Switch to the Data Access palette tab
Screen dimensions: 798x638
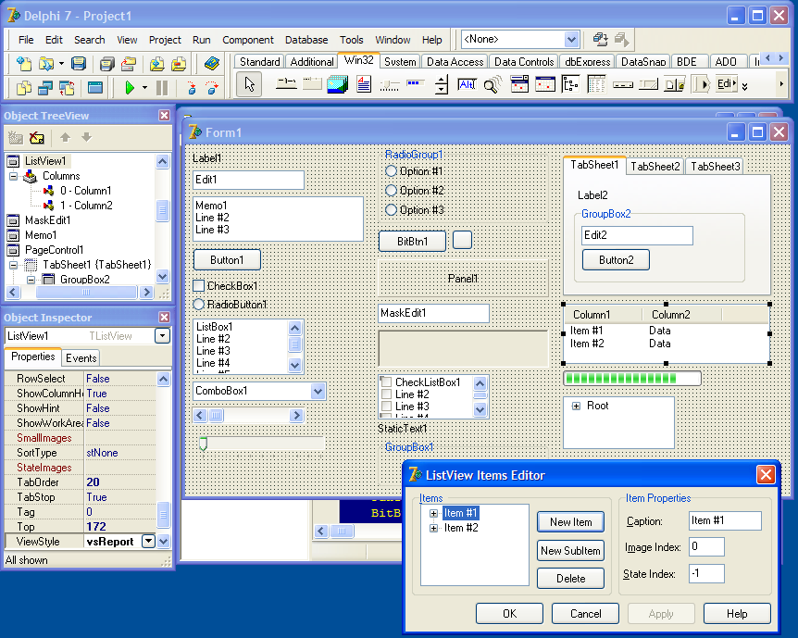tap(455, 62)
